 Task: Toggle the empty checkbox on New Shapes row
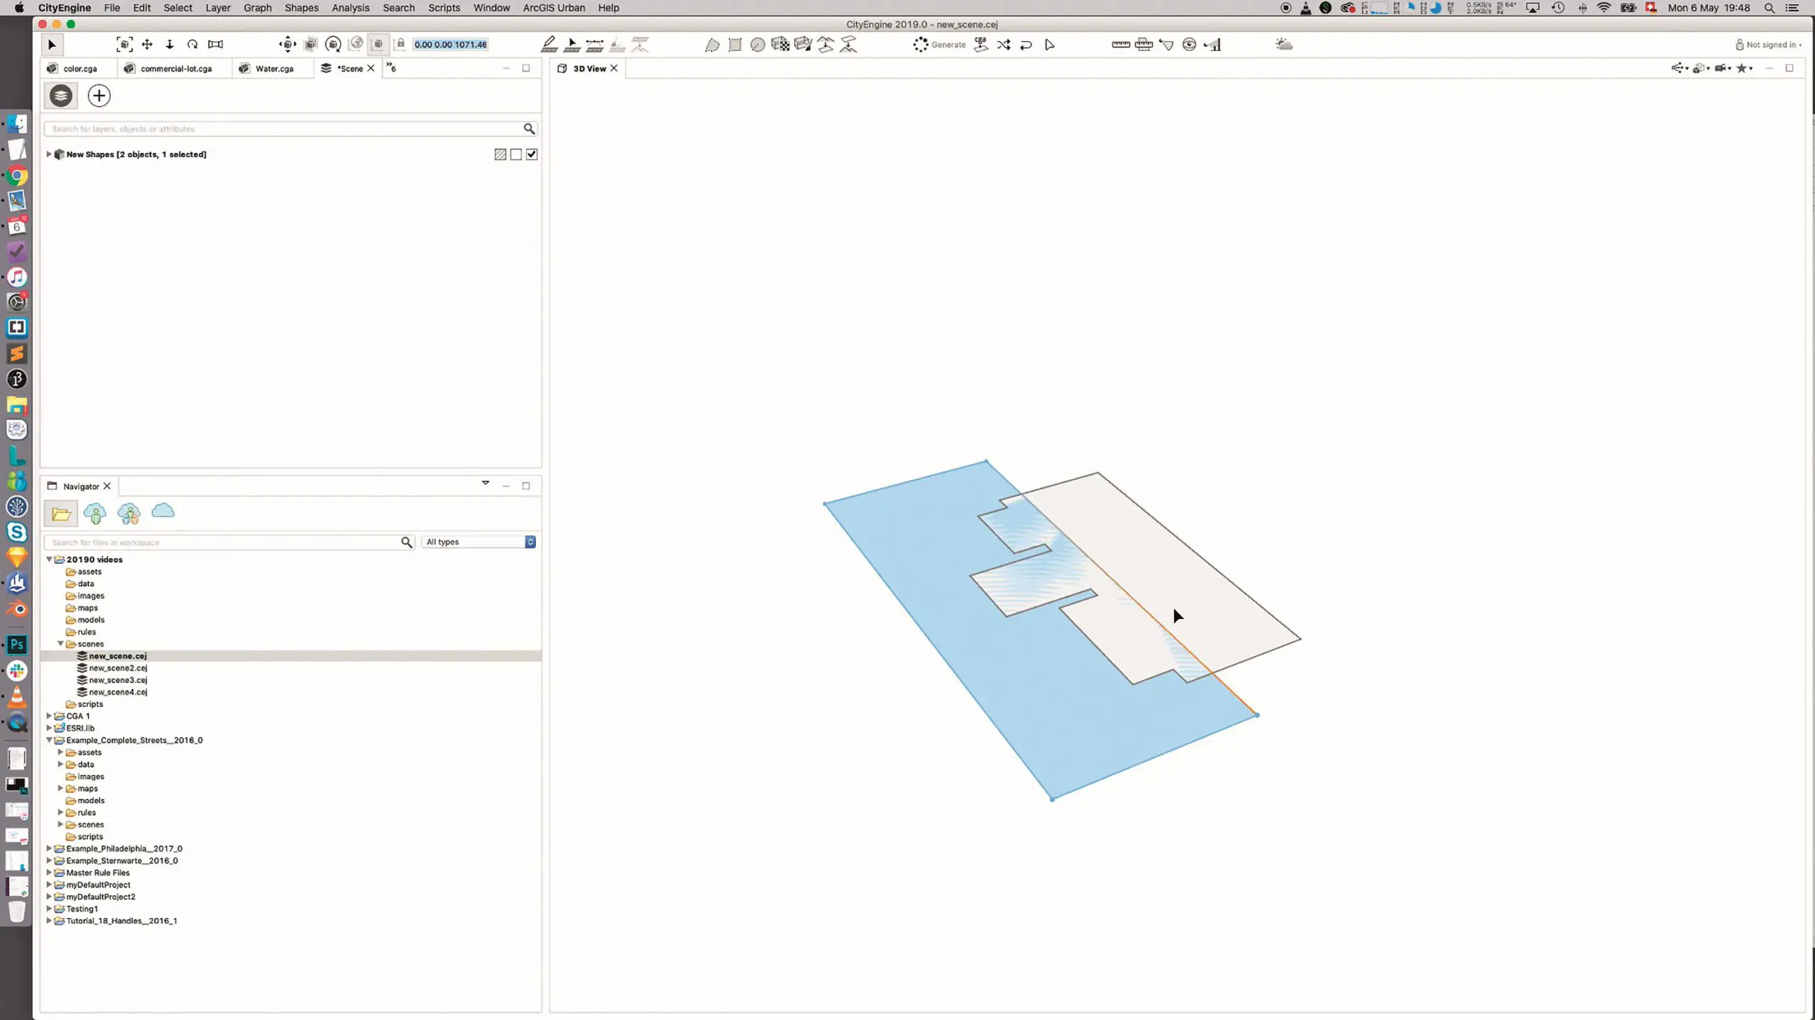coord(516,154)
